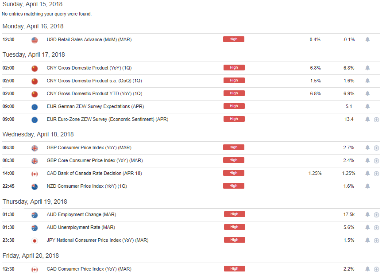
Task: Click High badge on JPY National CPI row
Action: (234, 240)
